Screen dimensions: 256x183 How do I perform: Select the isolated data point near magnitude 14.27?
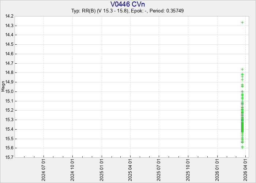tap(242, 22)
